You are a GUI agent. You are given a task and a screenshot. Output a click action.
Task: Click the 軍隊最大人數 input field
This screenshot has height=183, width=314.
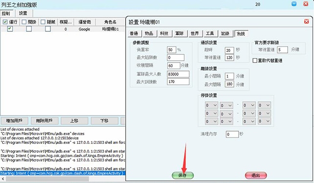tap(178, 74)
